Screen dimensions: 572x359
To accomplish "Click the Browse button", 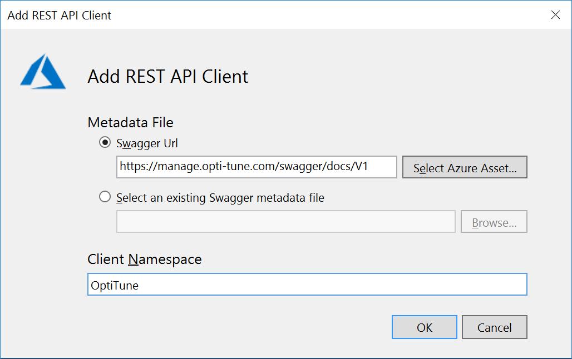I will pyautogui.click(x=494, y=221).
